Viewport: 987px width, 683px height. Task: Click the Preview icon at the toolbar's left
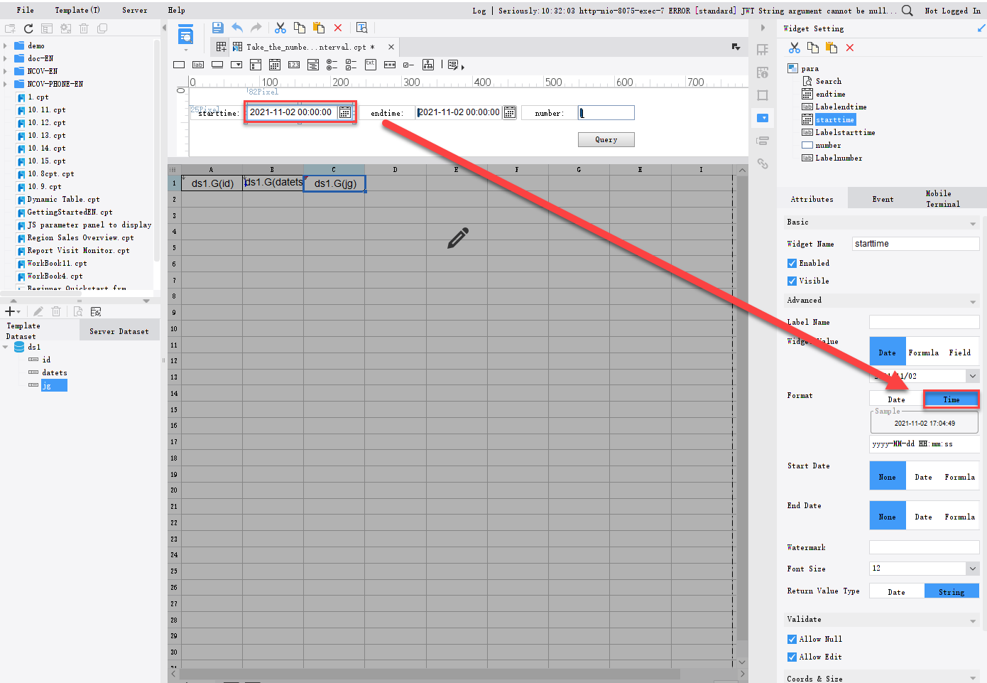(185, 36)
